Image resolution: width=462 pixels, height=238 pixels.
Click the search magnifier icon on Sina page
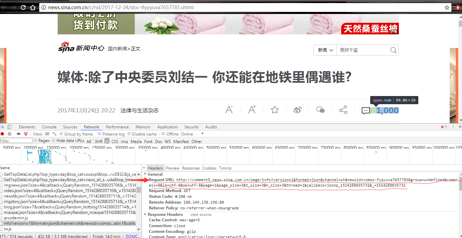(x=393, y=50)
